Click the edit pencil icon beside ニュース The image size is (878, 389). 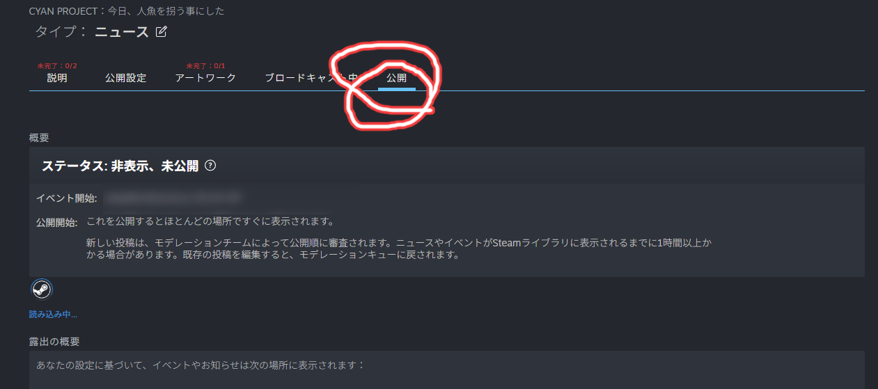pyautogui.click(x=162, y=31)
